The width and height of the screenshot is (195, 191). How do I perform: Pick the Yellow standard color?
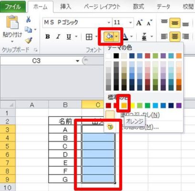132,106
